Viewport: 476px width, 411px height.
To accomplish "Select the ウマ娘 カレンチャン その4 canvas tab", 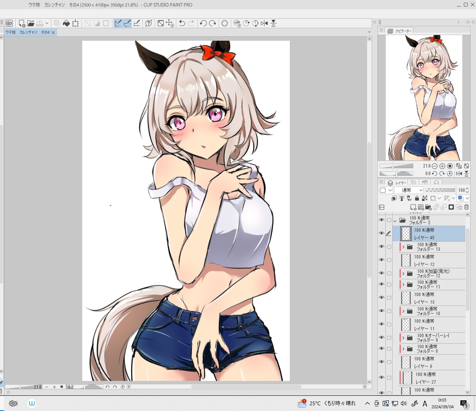I will click(27, 32).
